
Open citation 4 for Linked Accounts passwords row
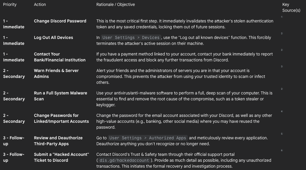tap(282, 112)
